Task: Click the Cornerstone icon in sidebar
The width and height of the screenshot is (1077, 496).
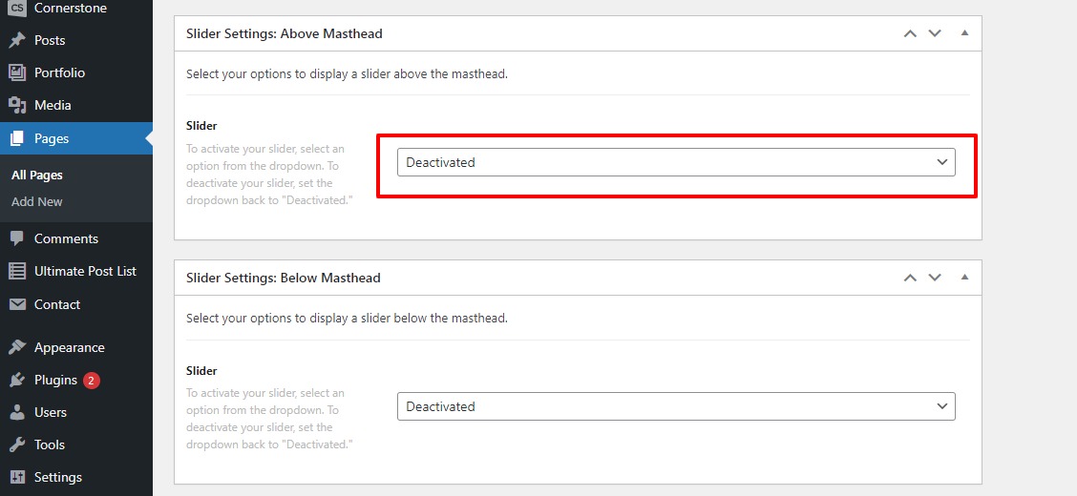Action: [x=17, y=9]
